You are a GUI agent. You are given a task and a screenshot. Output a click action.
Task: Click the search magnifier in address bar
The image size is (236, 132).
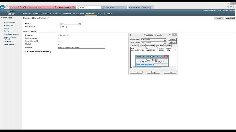tap(55, 7)
